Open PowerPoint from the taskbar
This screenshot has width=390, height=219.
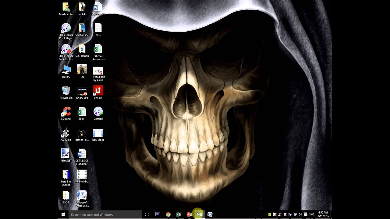(189, 214)
